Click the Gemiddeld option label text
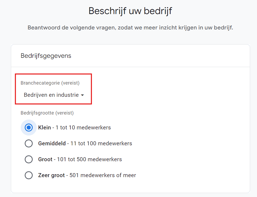Viewport: 257px width, 197px height. click(85, 143)
